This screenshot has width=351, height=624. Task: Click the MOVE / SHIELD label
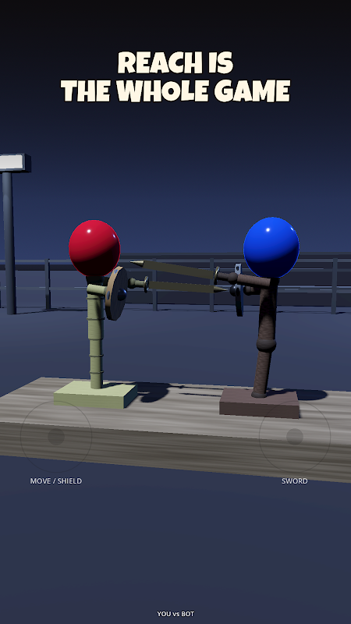click(56, 480)
